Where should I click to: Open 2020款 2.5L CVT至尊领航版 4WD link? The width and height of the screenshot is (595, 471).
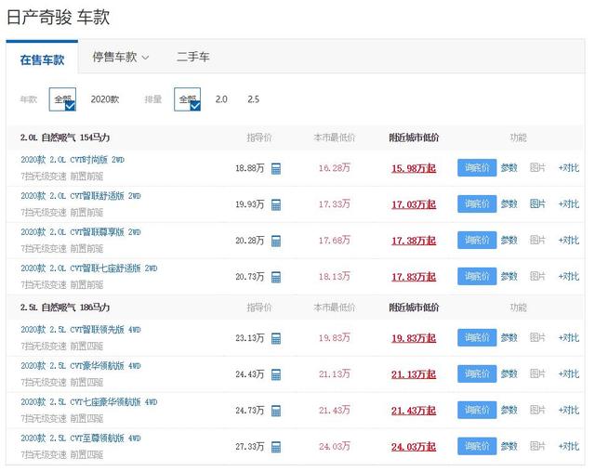tap(81, 438)
